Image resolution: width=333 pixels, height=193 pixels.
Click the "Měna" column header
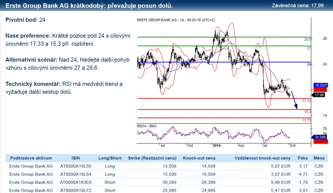point(319,158)
